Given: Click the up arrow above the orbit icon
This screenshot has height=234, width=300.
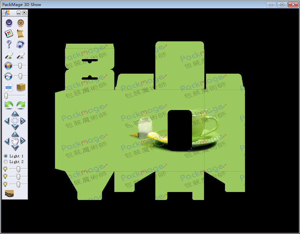Looking at the screenshot, I should pos(15,114).
